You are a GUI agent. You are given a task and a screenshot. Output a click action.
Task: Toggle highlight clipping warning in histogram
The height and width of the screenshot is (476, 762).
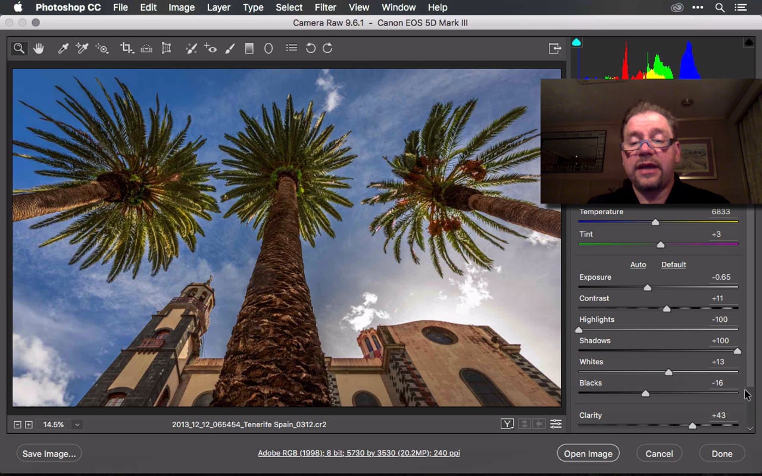(x=749, y=42)
